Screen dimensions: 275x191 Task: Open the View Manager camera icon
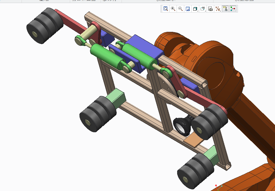tap(210, 9)
